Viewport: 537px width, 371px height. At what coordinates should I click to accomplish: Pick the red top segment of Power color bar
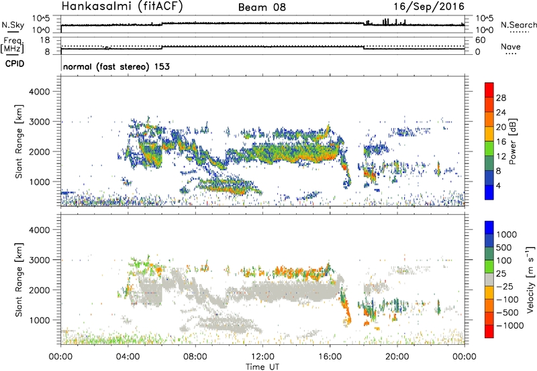(x=489, y=90)
